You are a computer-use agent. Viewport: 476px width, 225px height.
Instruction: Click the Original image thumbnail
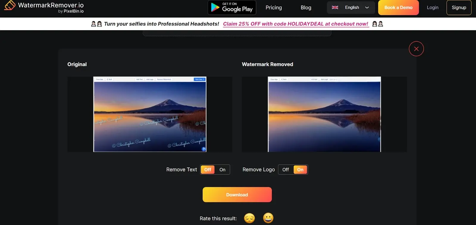150,114
